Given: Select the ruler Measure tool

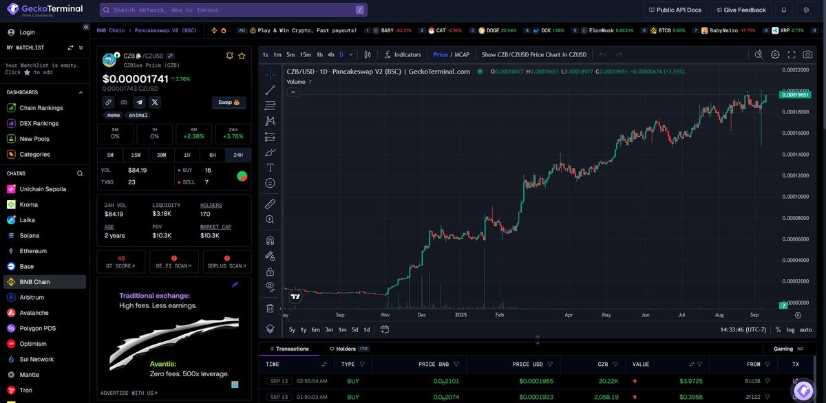Looking at the screenshot, I should (271, 204).
